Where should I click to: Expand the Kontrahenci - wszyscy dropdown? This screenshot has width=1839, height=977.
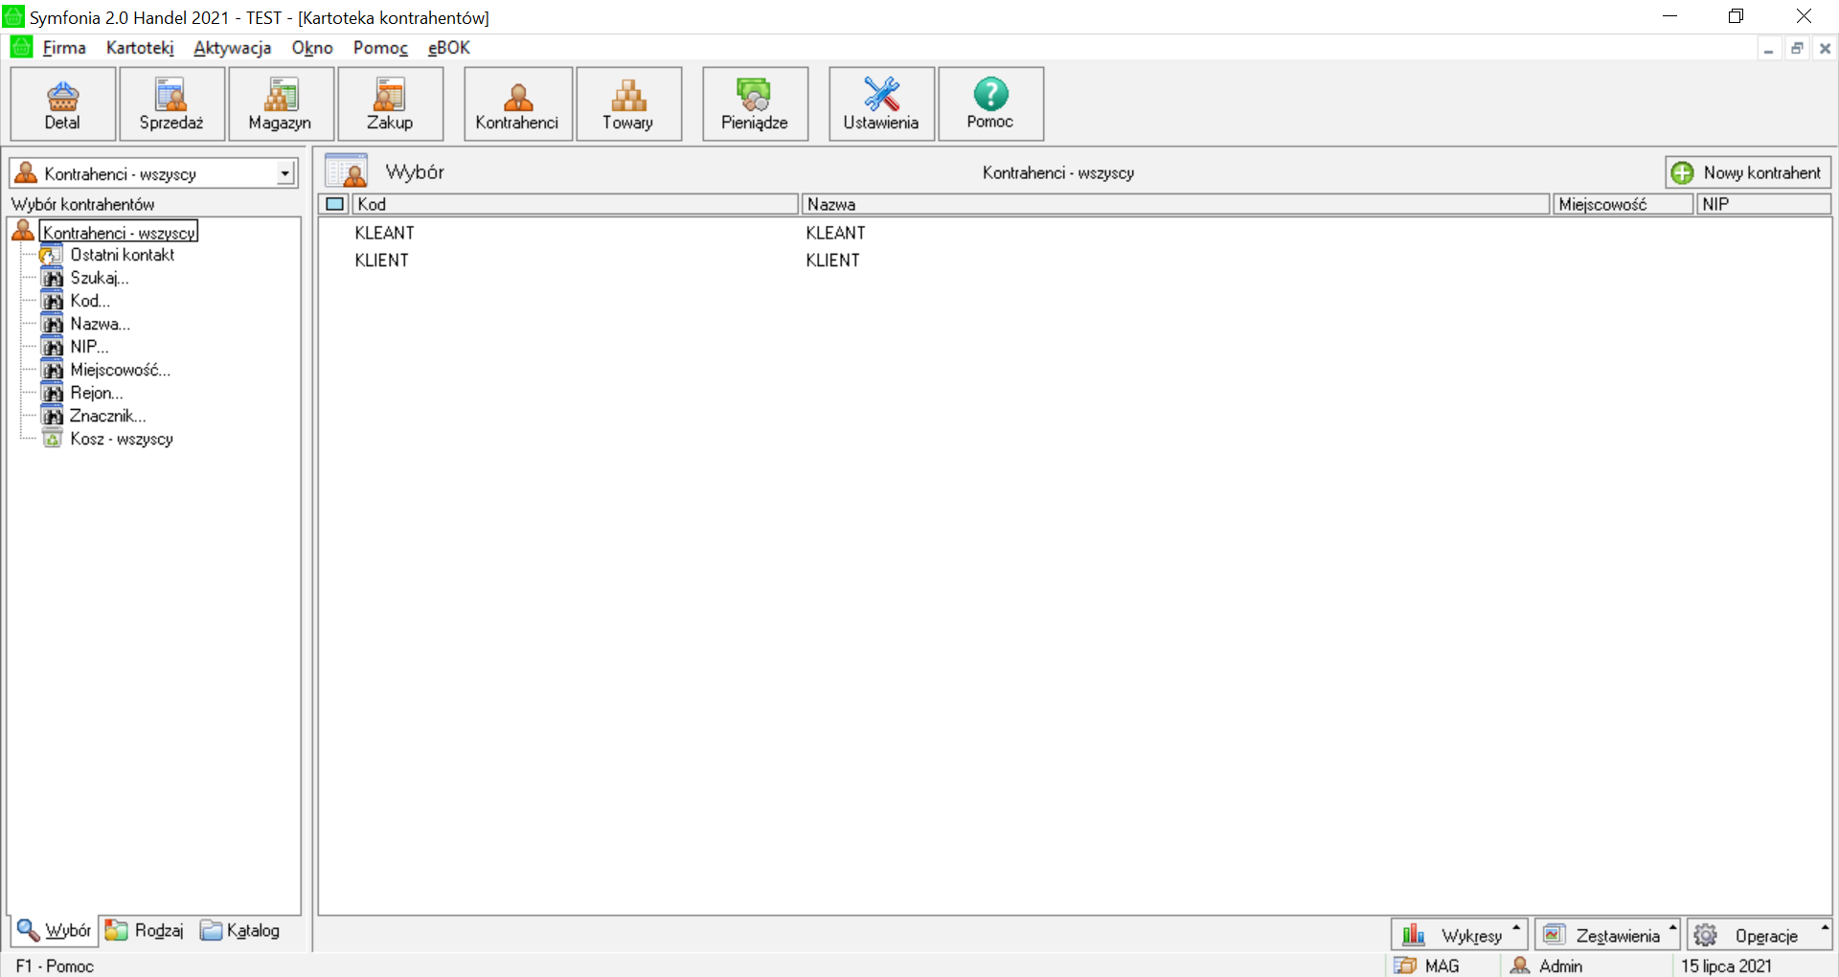284,173
